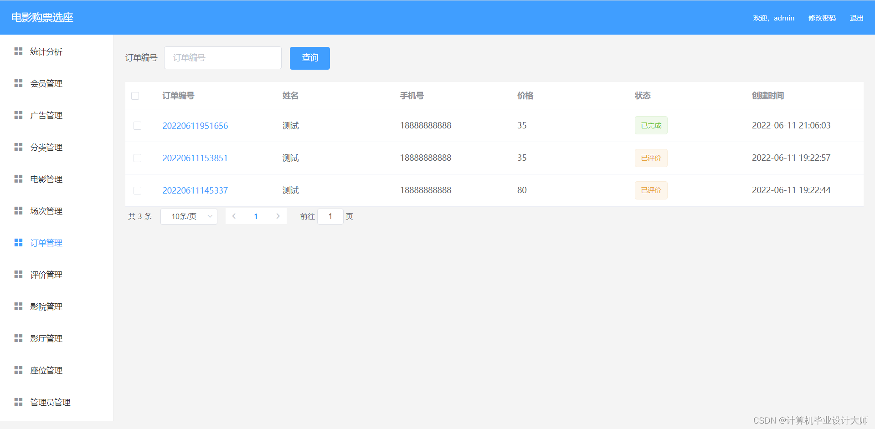This screenshot has height=429, width=875.
Task: Open the 10条/页 page size dropdown
Action: click(x=189, y=216)
